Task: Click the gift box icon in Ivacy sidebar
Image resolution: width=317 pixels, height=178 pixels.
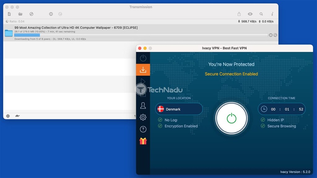Action: tap(143, 141)
